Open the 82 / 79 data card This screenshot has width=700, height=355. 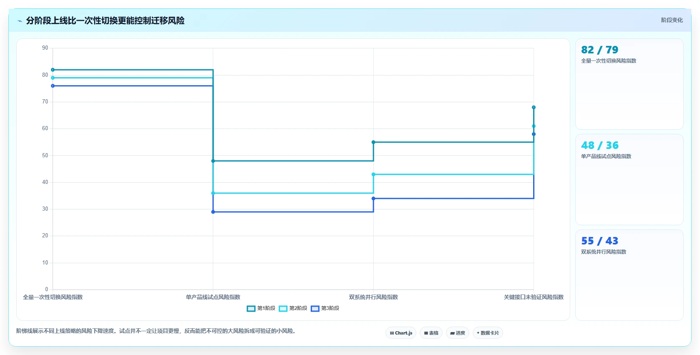(x=629, y=84)
